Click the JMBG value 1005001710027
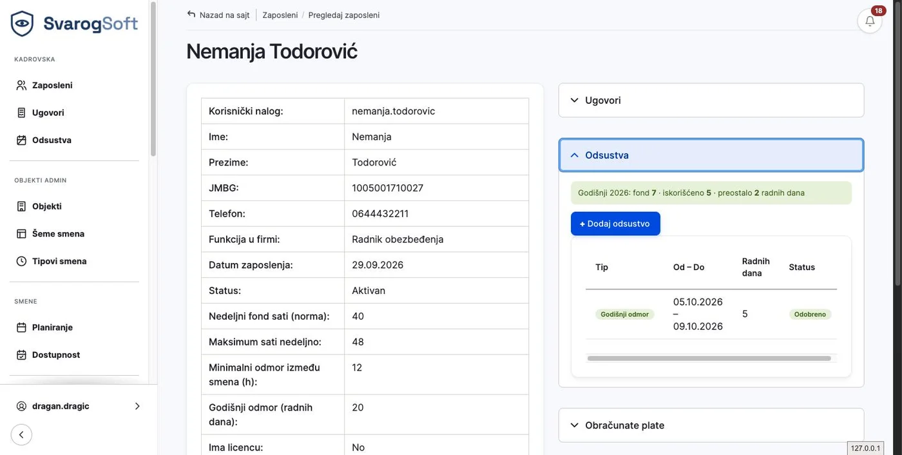 coord(387,188)
